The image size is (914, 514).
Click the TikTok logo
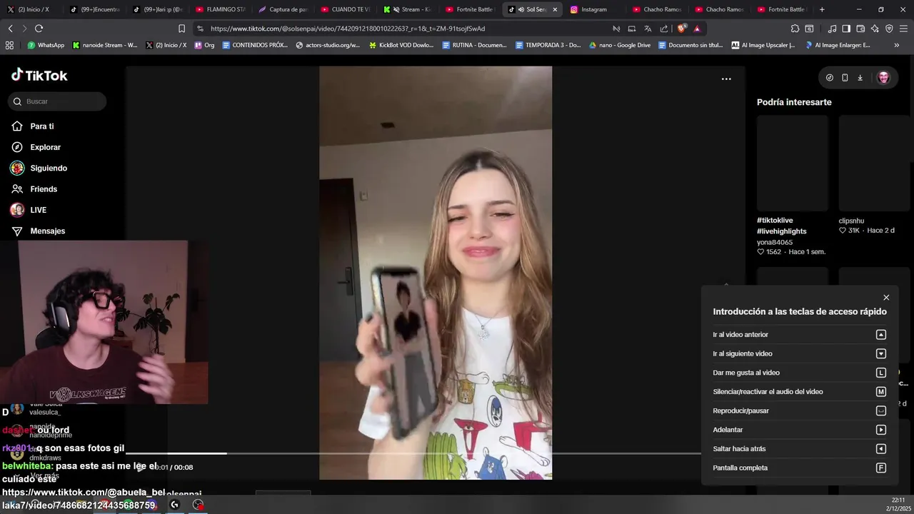click(x=39, y=75)
